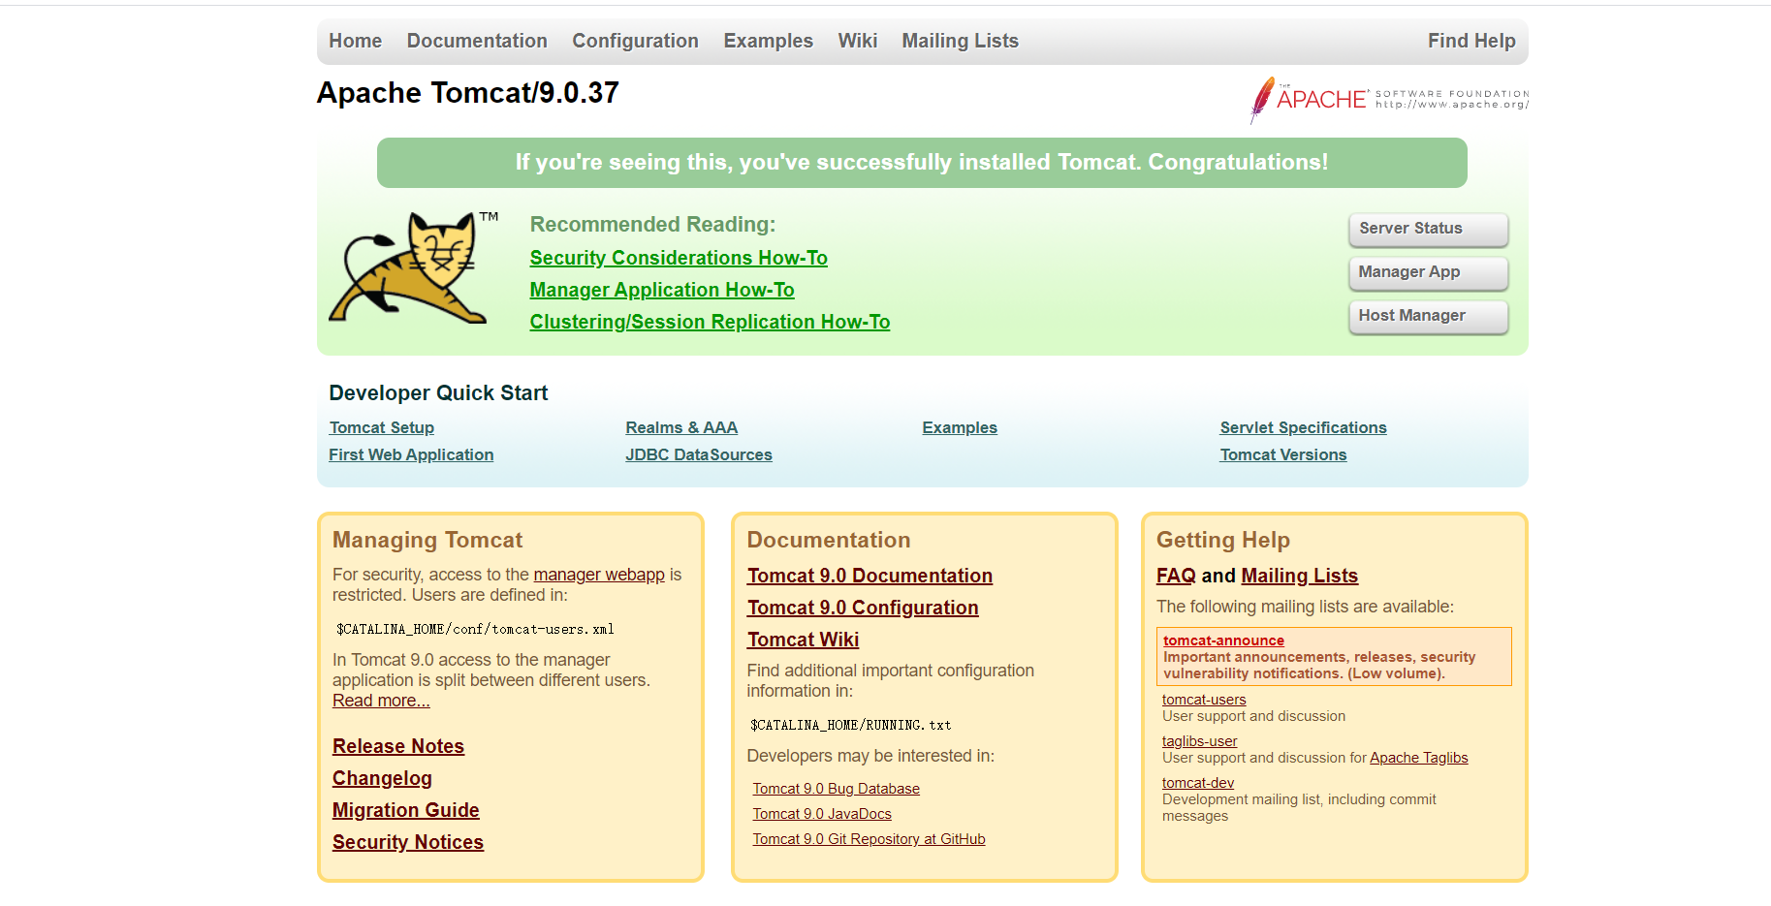Open Tomcat 9.0 JavaDocs link
Image resolution: width=1771 pixels, height=906 pixels.
(x=822, y=814)
